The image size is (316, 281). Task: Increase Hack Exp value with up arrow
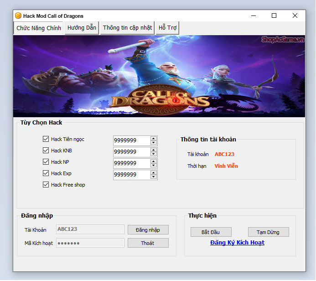click(x=154, y=172)
